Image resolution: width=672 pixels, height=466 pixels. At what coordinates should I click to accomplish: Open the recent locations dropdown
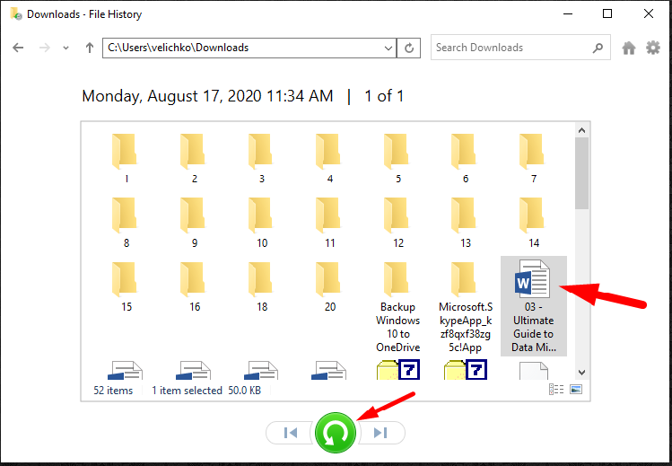(x=65, y=48)
